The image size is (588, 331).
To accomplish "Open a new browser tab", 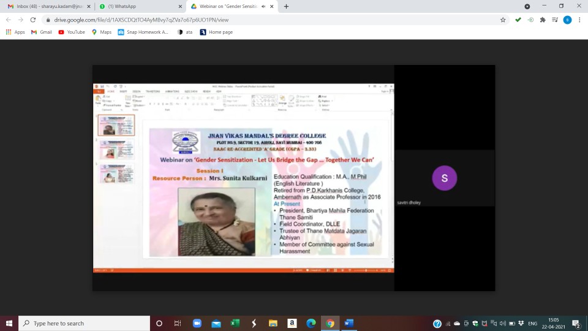I will 286,6.
